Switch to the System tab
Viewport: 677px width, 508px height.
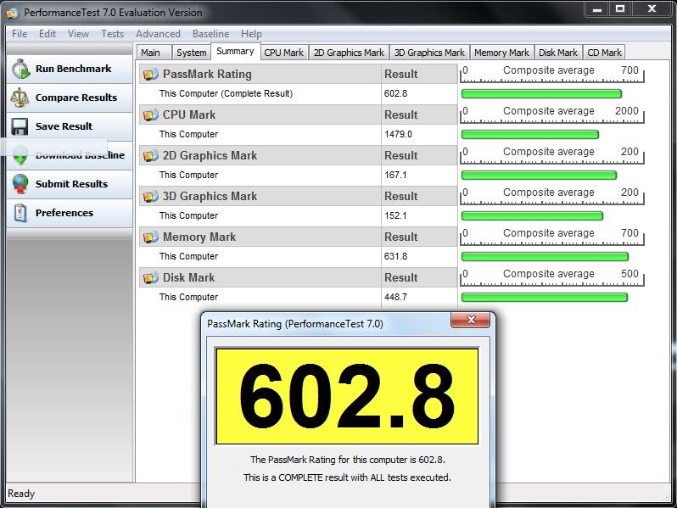tap(191, 53)
